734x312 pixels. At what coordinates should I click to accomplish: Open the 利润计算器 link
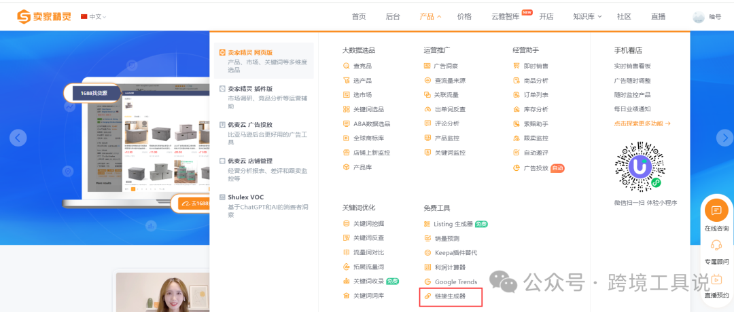451,267
